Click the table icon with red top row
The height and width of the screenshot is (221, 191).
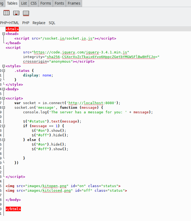point(7,13)
